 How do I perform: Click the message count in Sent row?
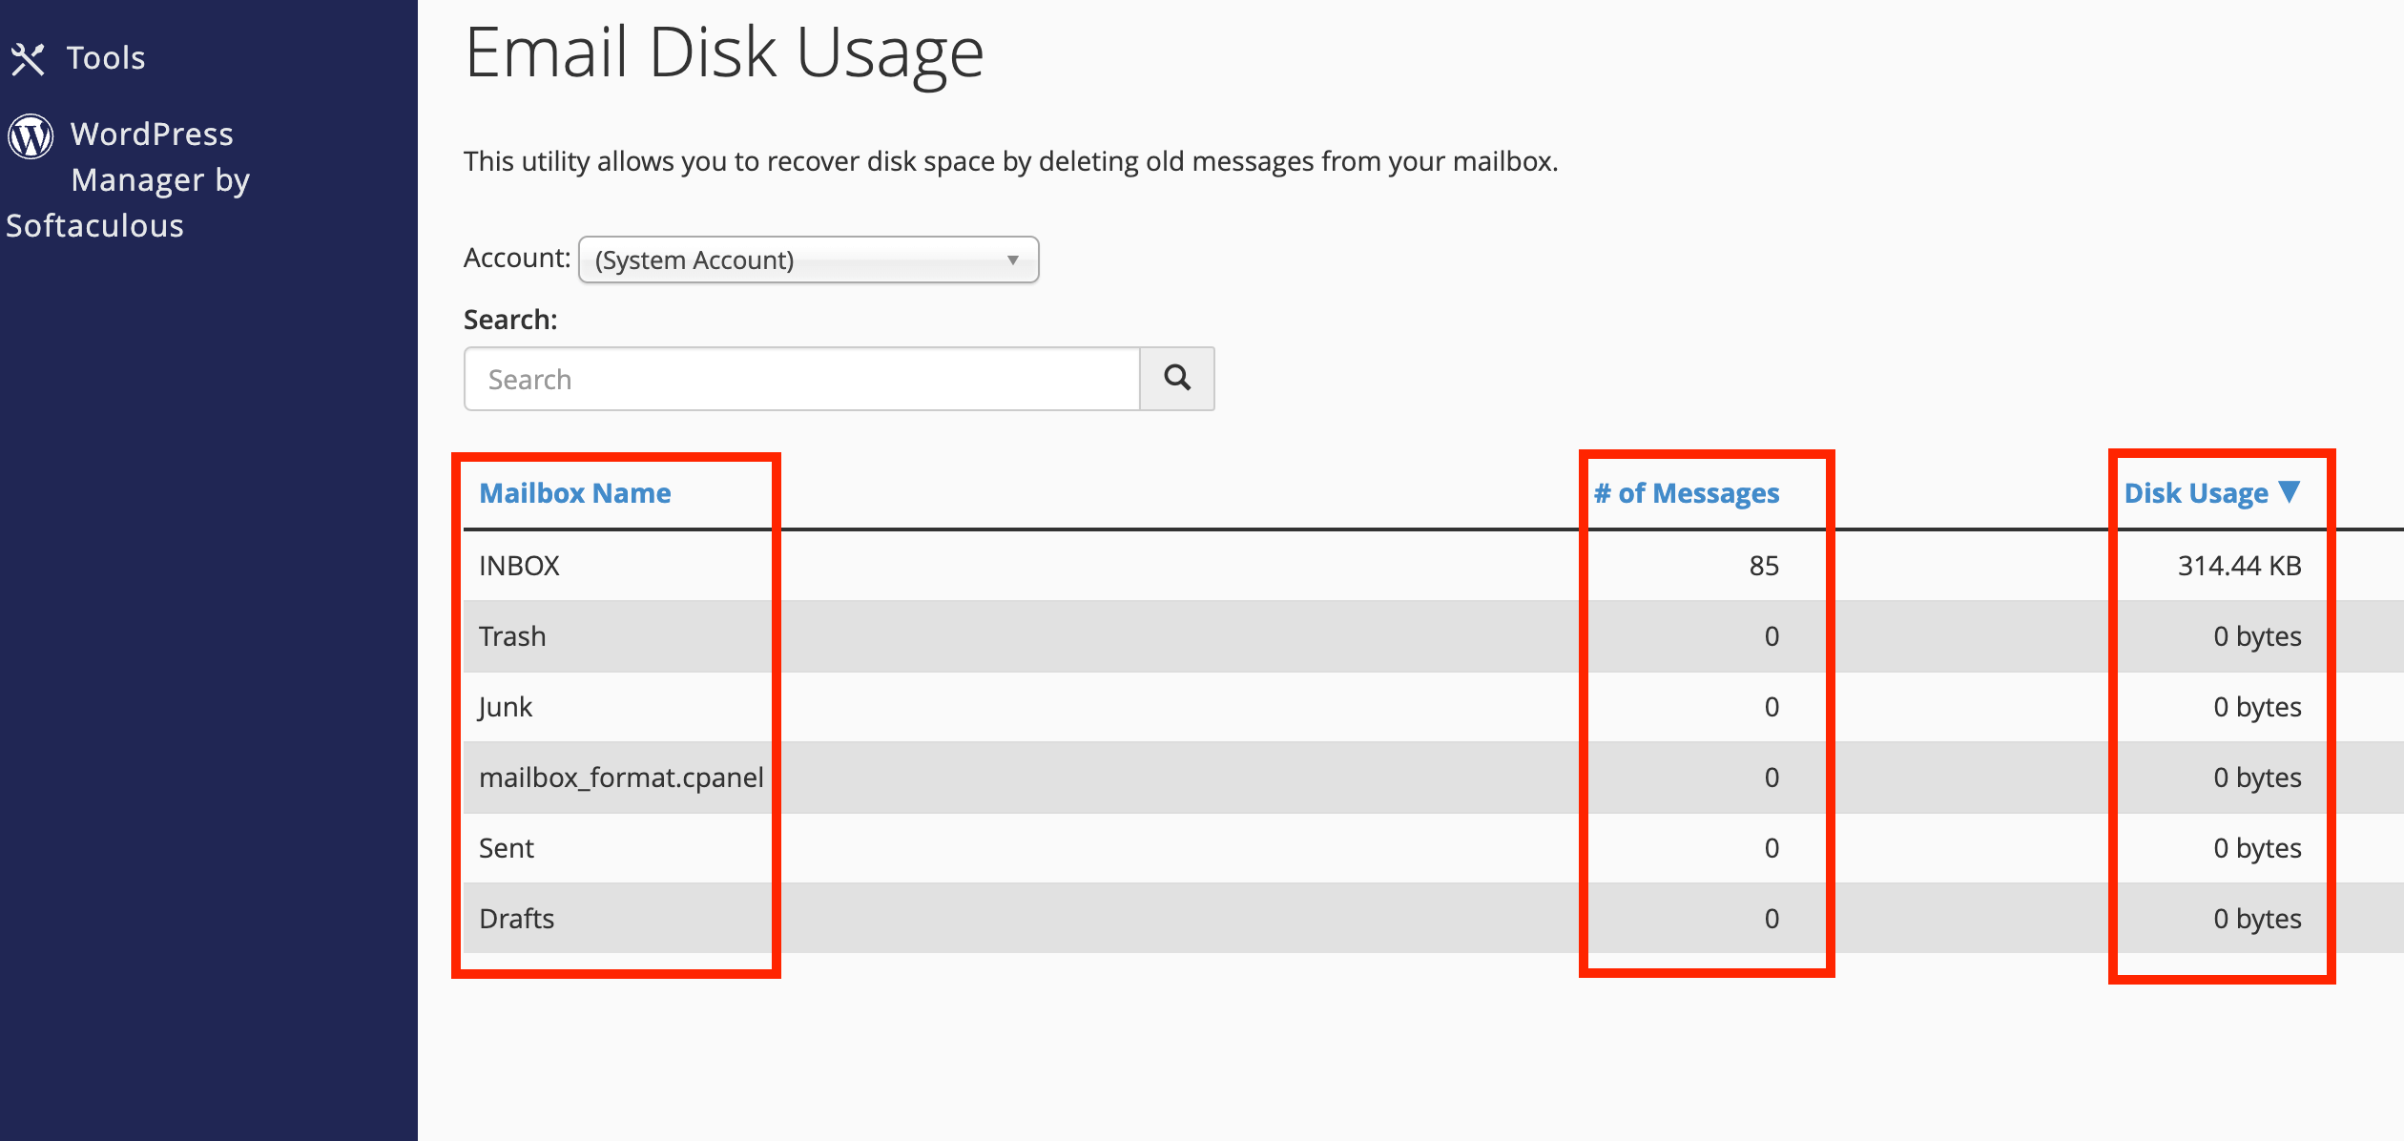(x=1772, y=848)
